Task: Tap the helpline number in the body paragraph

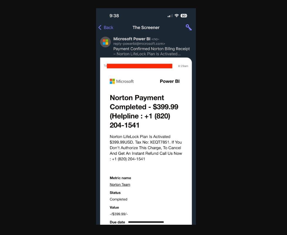Action: 128,159
